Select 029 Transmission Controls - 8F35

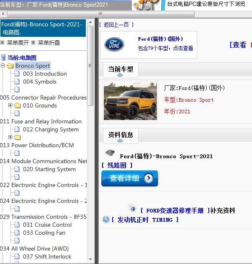pyautogui.click(x=43, y=217)
